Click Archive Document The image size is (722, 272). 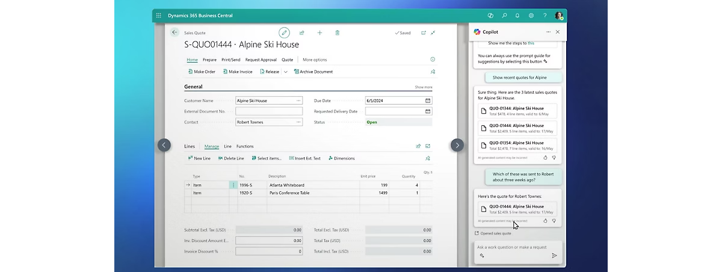(x=313, y=72)
